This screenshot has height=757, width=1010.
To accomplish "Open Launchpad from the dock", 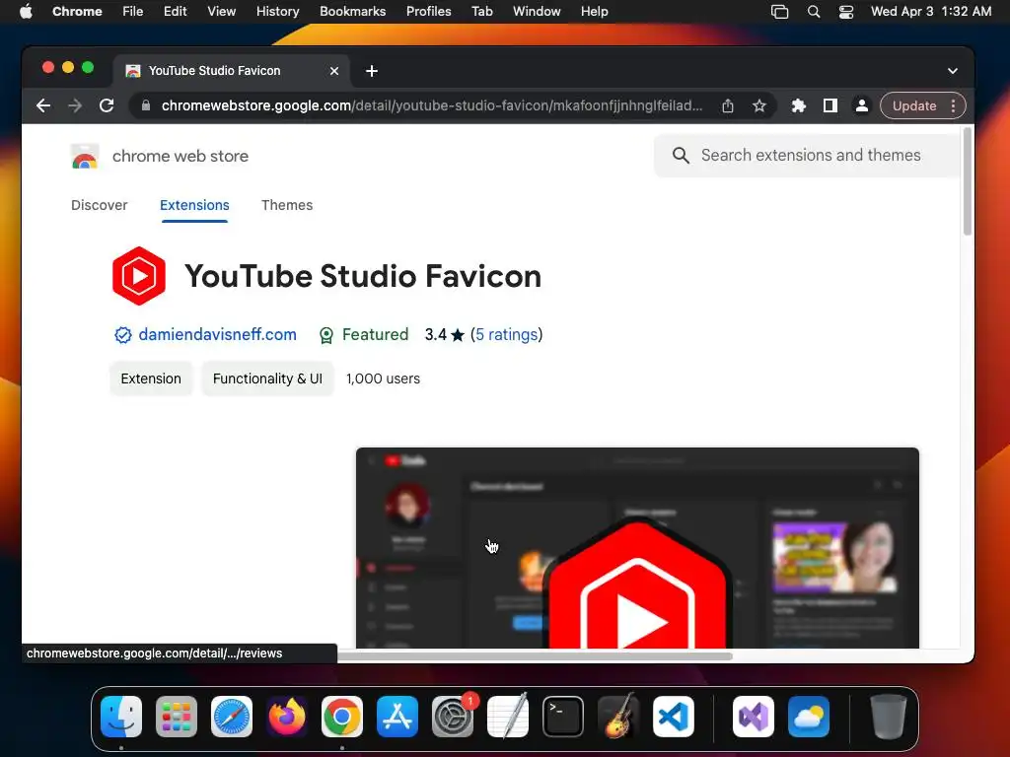I will click(x=177, y=717).
